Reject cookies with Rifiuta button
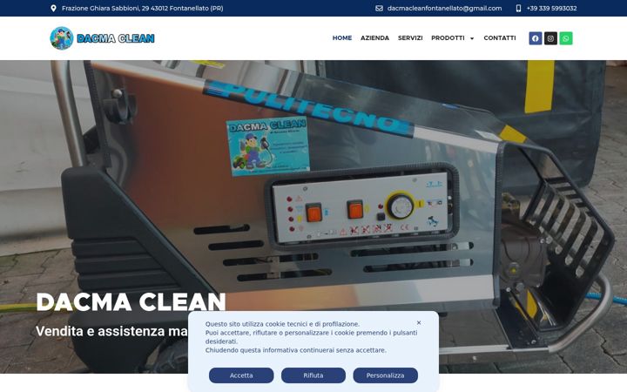Image resolution: width=627 pixels, height=392 pixels. click(x=313, y=375)
